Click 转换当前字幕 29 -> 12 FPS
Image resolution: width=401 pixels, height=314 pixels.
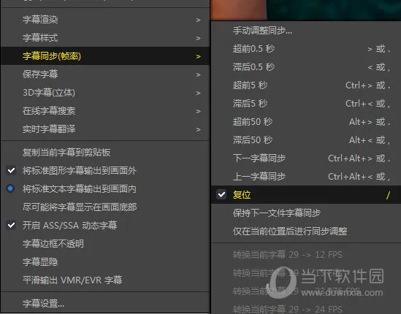[306, 255]
